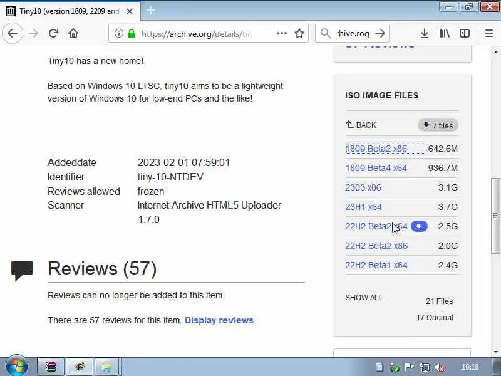Viewport: 501px width, 376px height.
Task: Open a new tab with plus button
Action: [151, 10]
